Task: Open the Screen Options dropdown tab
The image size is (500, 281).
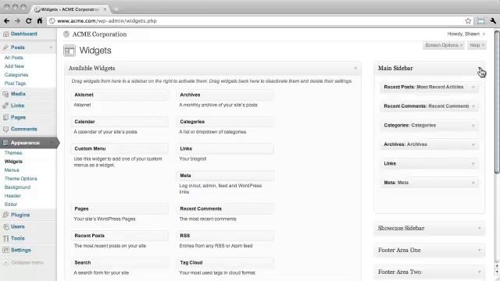Action: pyautogui.click(x=444, y=45)
